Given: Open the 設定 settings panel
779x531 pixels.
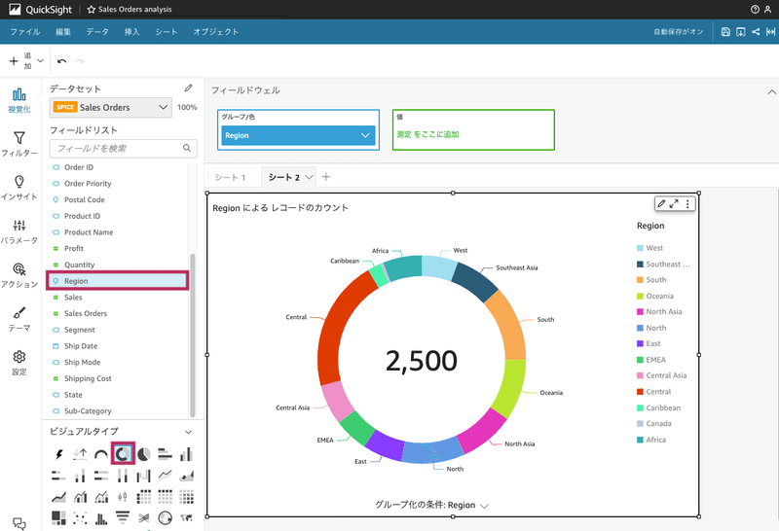Looking at the screenshot, I should tap(19, 363).
